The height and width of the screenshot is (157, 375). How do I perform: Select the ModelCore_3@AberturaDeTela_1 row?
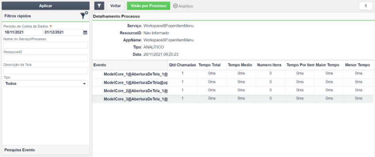coord(233,99)
